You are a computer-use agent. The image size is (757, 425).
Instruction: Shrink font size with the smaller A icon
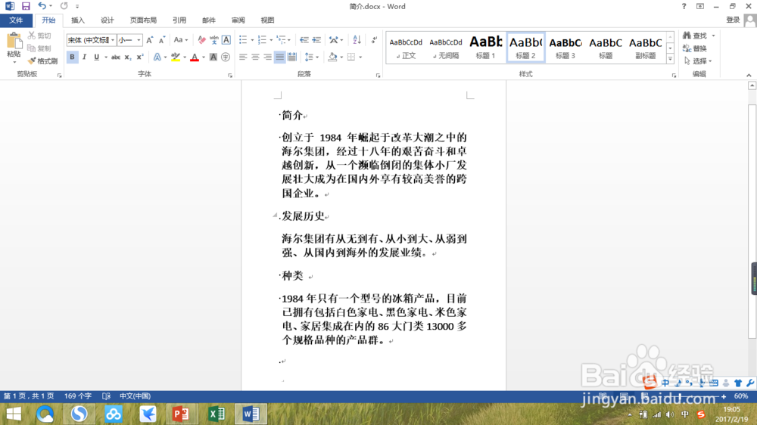(x=162, y=40)
